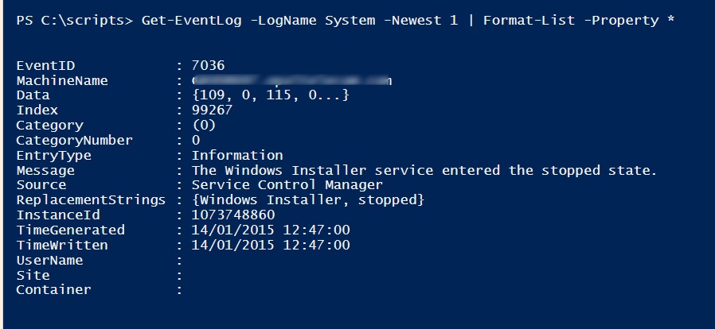The width and height of the screenshot is (715, 329).
Task: Click the UserName property label
Action: [49, 261]
